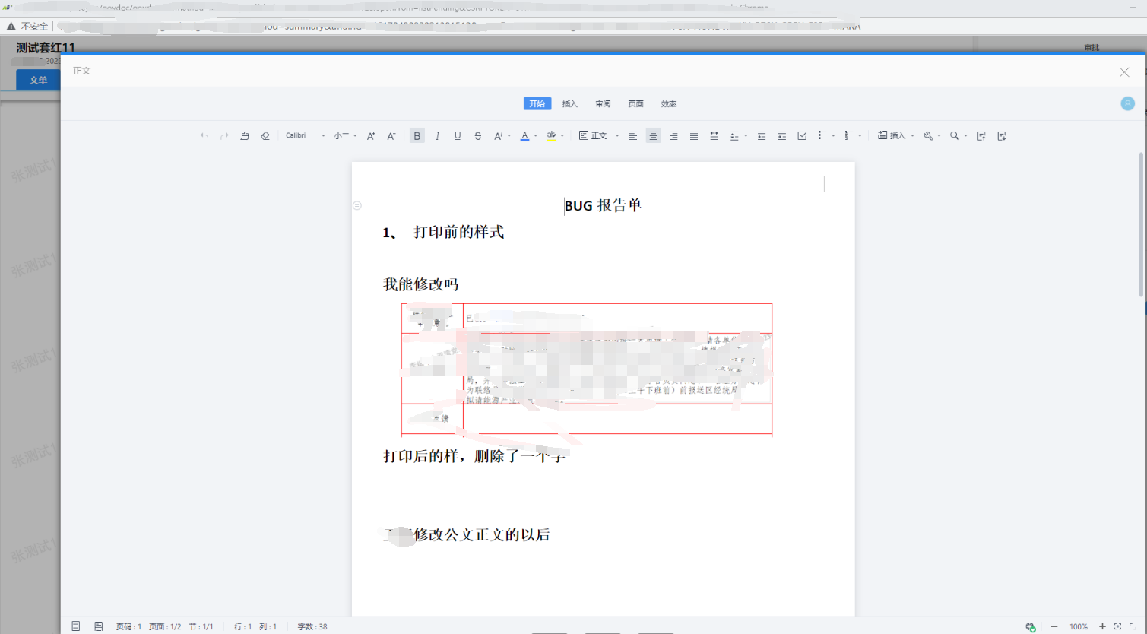Toggle bold formatting
Image resolution: width=1147 pixels, height=634 pixels.
(x=417, y=136)
